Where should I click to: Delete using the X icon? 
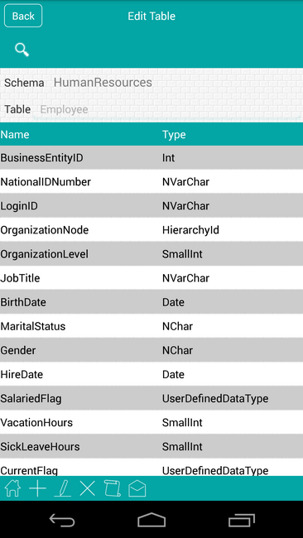click(88, 488)
